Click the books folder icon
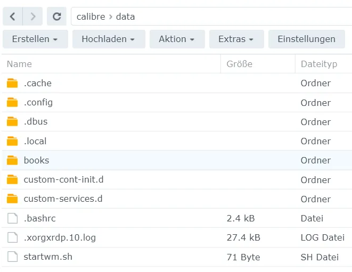The height and width of the screenshot is (272, 352). pyautogui.click(x=12, y=160)
